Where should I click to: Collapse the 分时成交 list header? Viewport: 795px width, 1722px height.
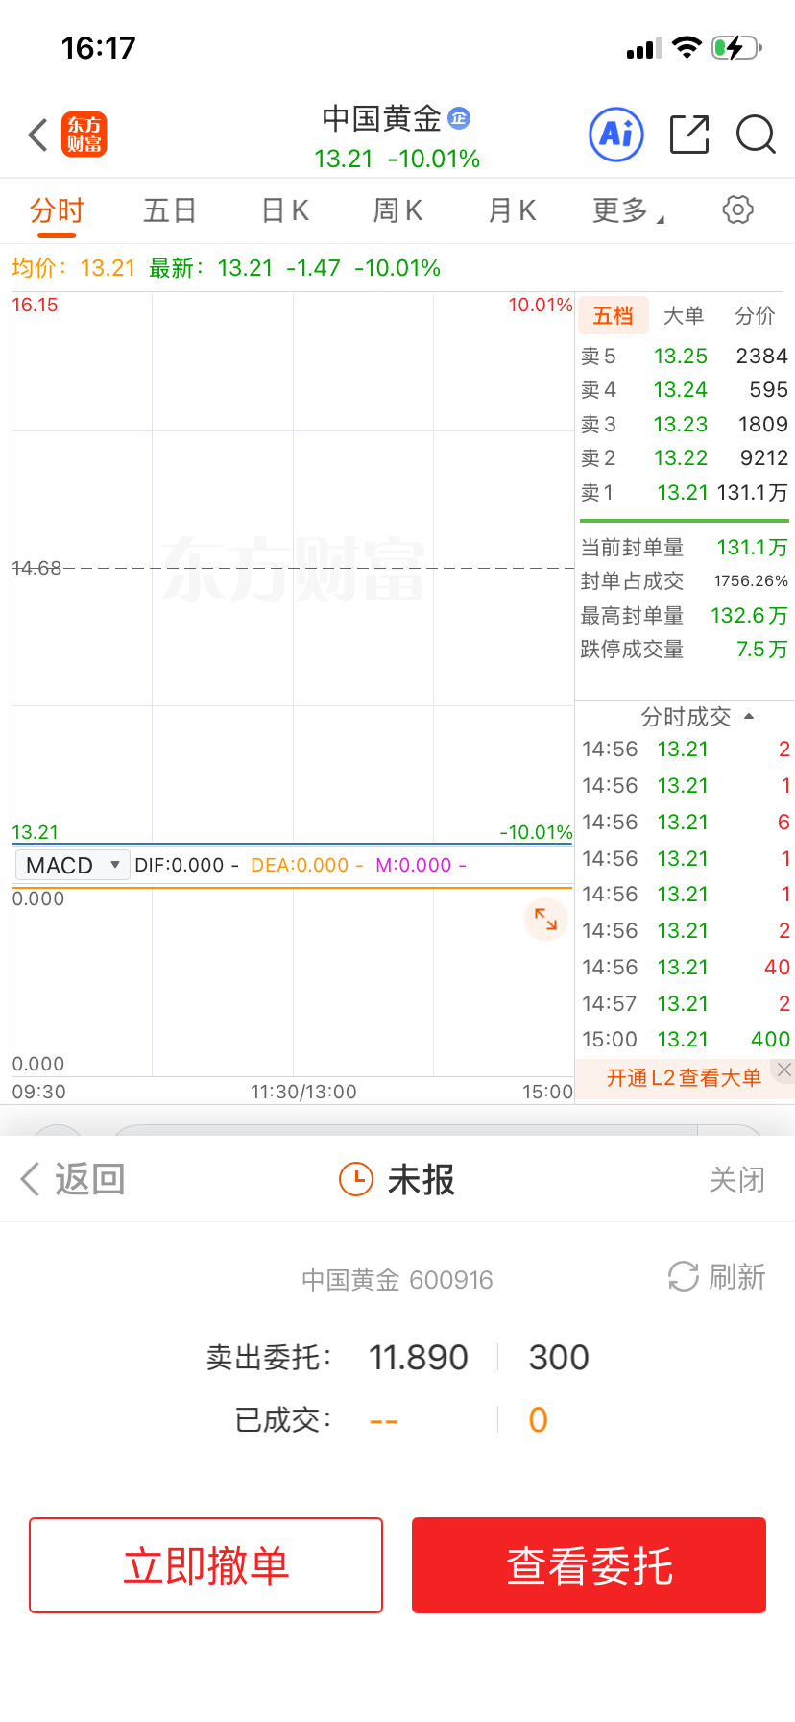[x=697, y=717]
